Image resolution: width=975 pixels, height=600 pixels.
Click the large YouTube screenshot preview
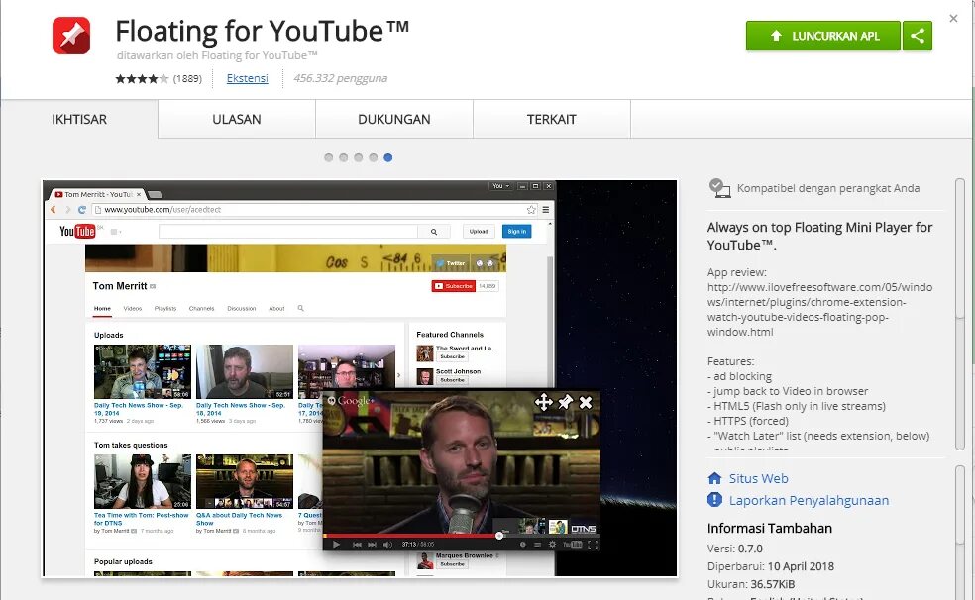pyautogui.click(x=360, y=378)
